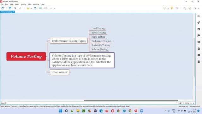Open the Windows Start menu
The height and width of the screenshot is (114, 202).
point(60,111)
